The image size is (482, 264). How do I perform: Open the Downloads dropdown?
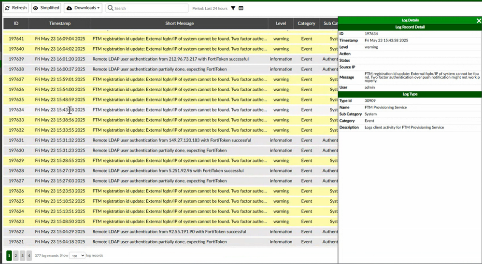83,8
